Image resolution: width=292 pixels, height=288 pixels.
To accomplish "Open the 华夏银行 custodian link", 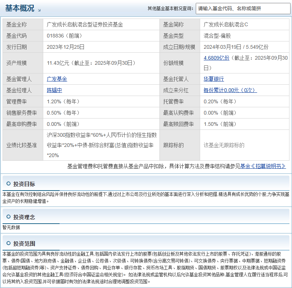I will tap(214, 79).
